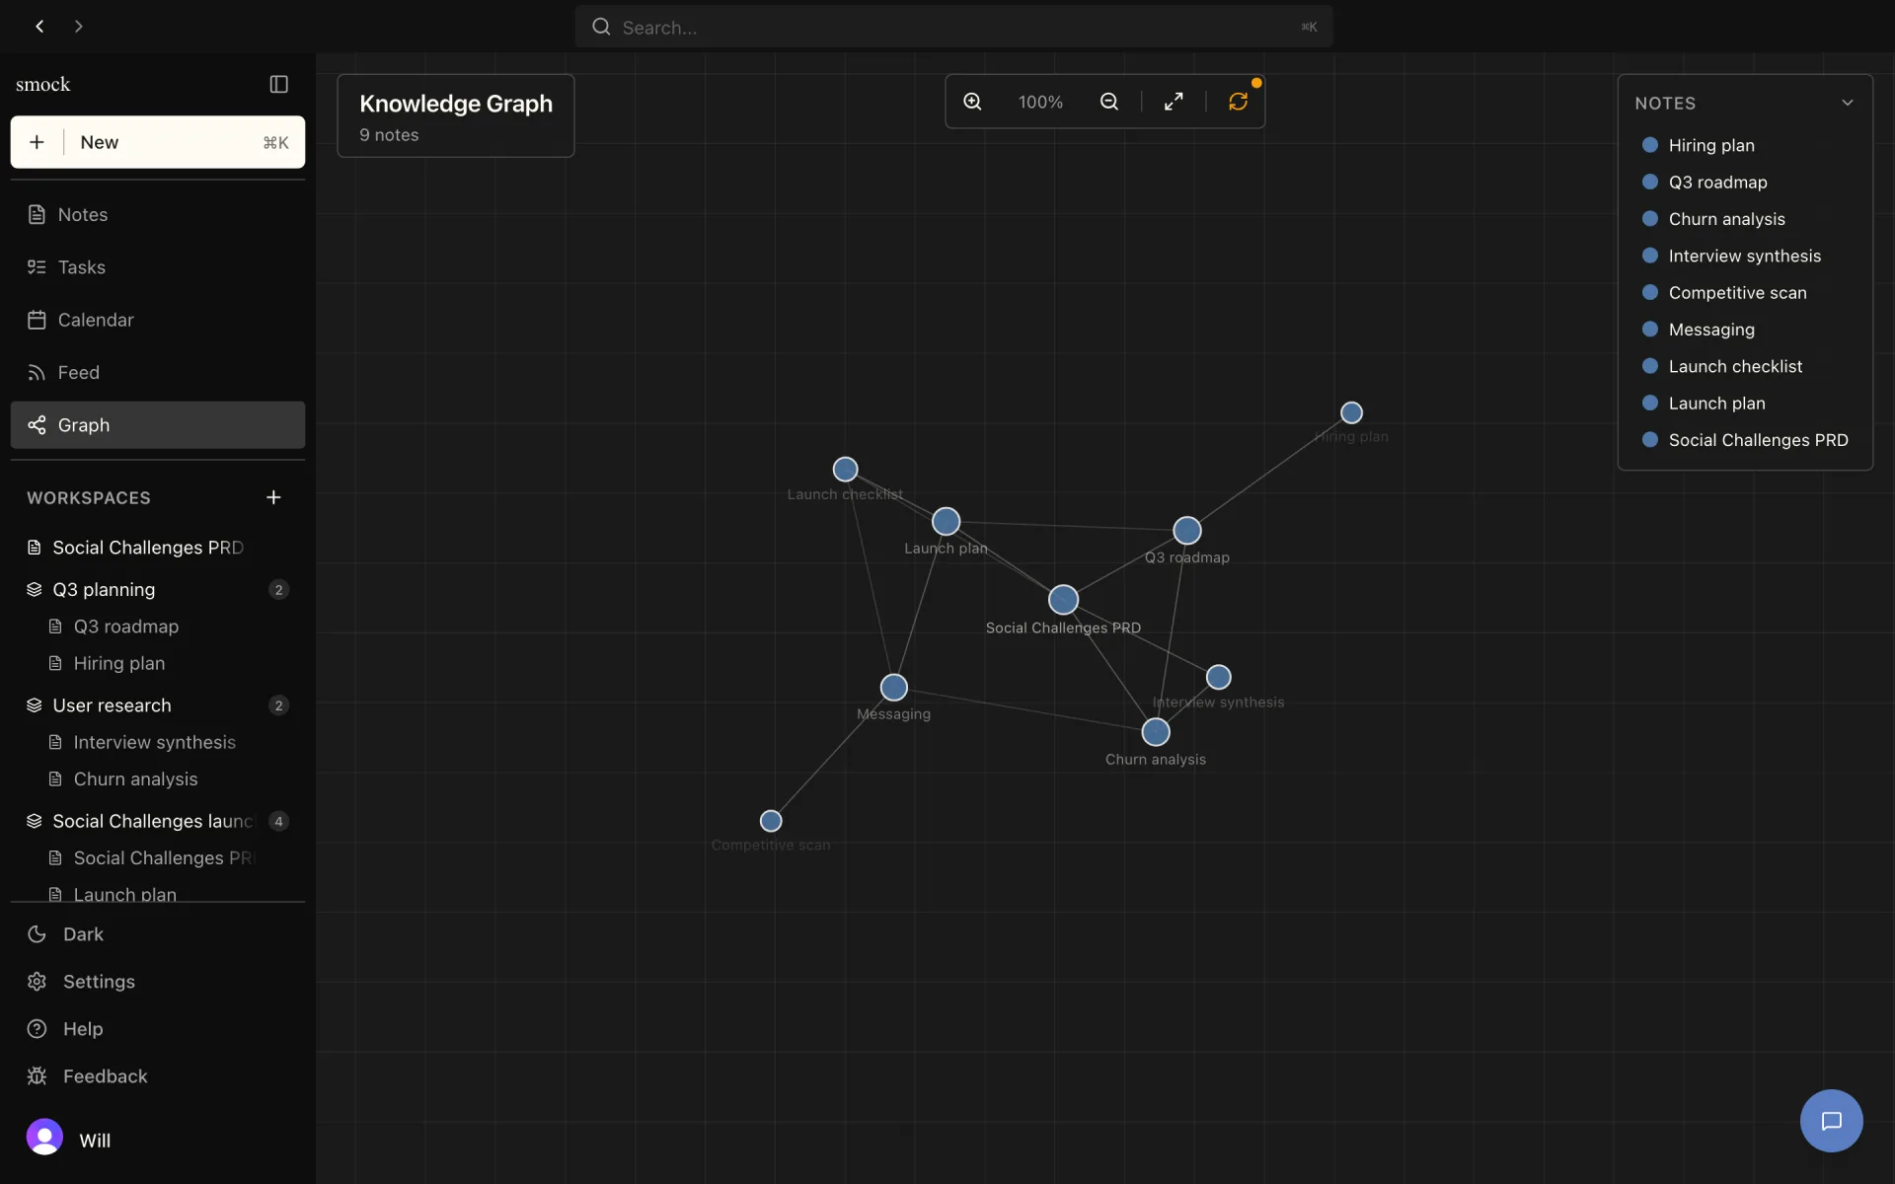Click the search magnifier icon
1895x1184 pixels.
[x=601, y=27]
